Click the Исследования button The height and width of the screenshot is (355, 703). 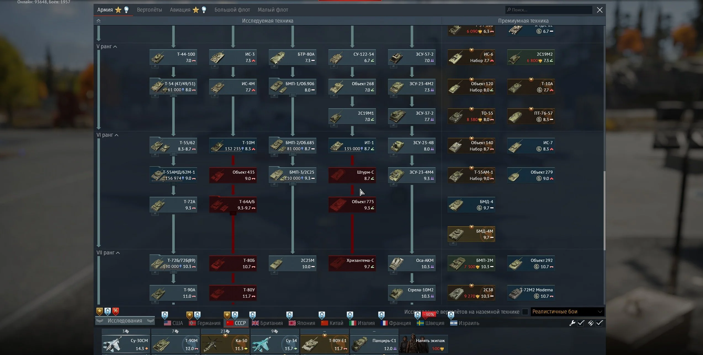coord(125,321)
